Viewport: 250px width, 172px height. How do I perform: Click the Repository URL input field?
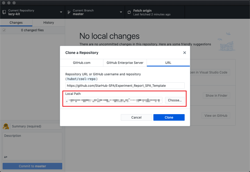click(125, 85)
